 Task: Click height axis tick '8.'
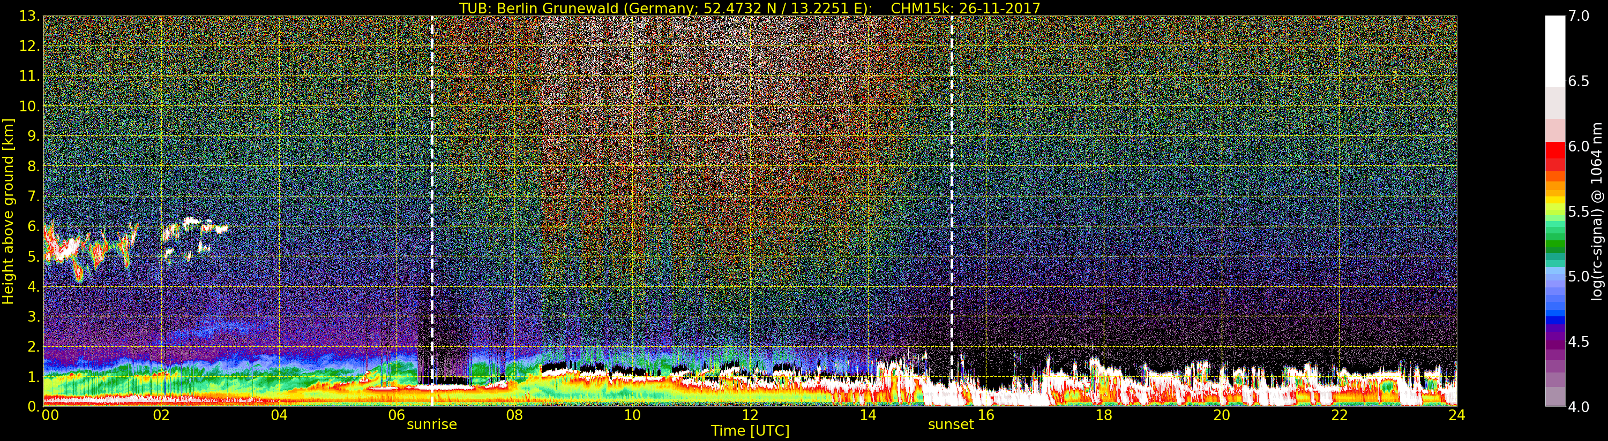(x=34, y=166)
